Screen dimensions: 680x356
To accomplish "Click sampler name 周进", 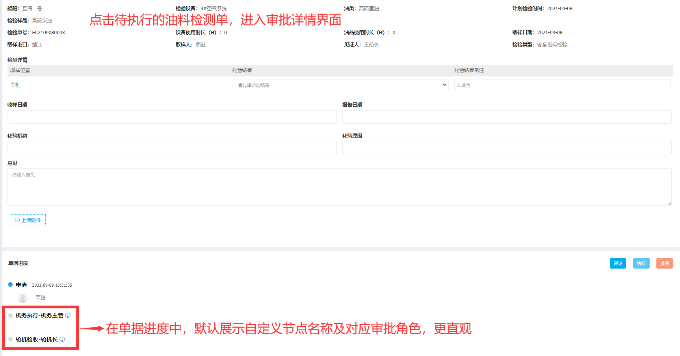I will pyautogui.click(x=201, y=45).
